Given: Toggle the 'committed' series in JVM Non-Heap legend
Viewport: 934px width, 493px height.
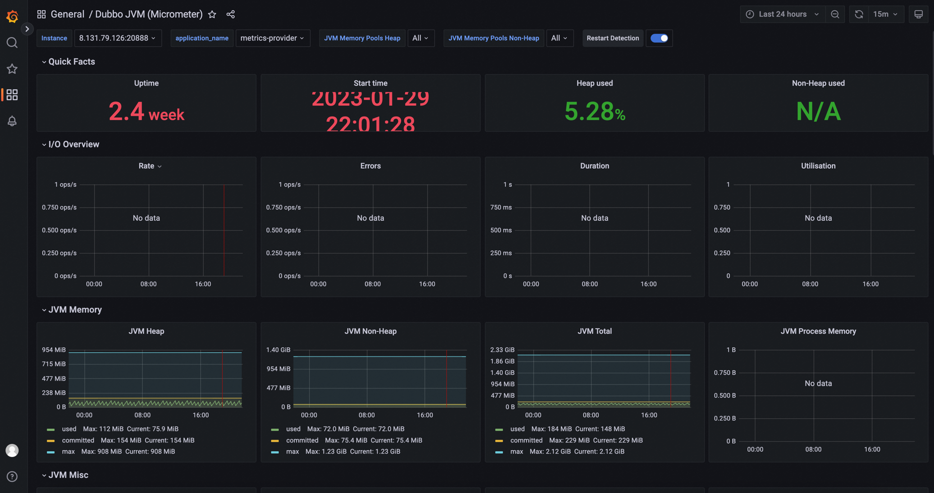Looking at the screenshot, I should 302,440.
